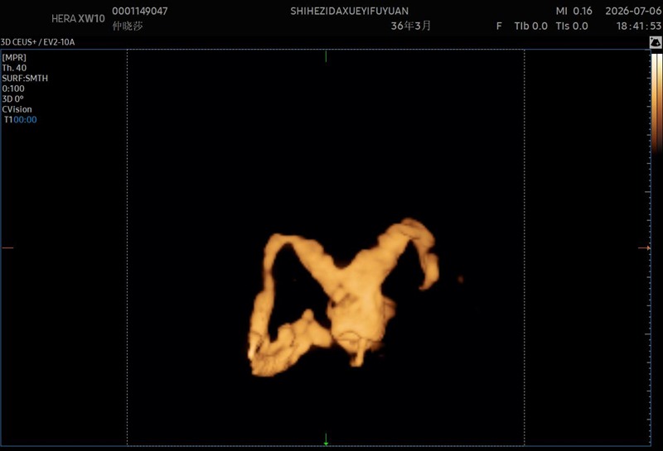Image resolution: width=663 pixels, height=451 pixels.
Task: Click the [MPR] mode label
Action: 14,57
